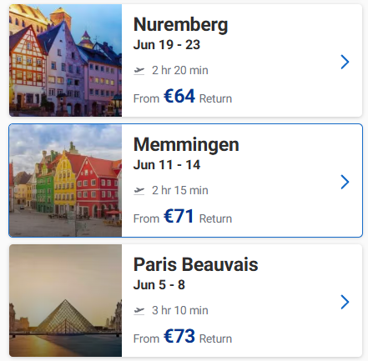Click the Memmingen card chevron arrow
Viewport: 368px width, 361px height.
(x=345, y=182)
